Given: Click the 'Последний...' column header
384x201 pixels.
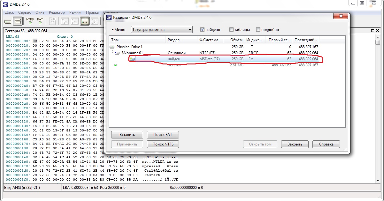Looking at the screenshot, I should tap(306, 40).
